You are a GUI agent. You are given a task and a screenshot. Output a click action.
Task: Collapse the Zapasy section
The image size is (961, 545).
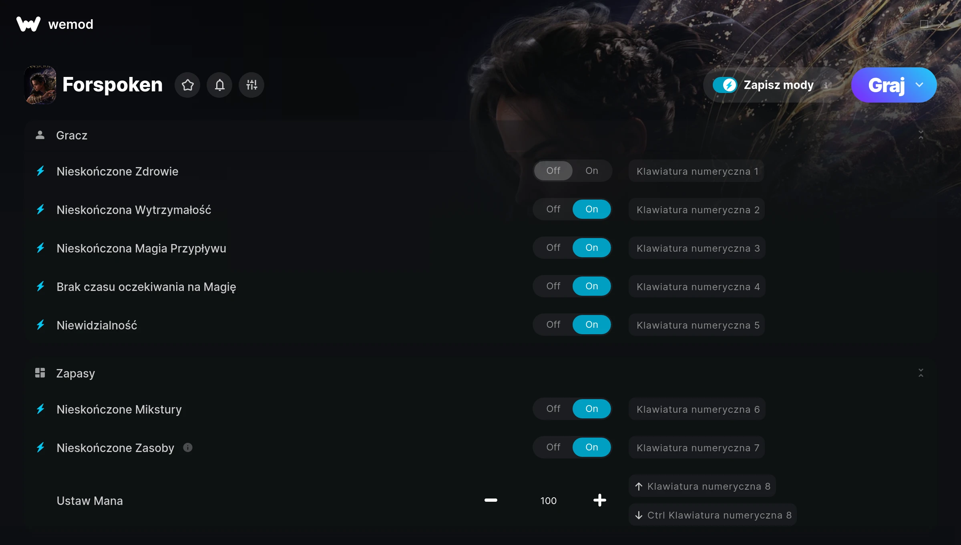(x=921, y=373)
